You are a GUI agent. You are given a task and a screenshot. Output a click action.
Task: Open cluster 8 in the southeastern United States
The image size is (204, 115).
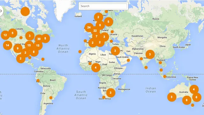(x=34, y=52)
